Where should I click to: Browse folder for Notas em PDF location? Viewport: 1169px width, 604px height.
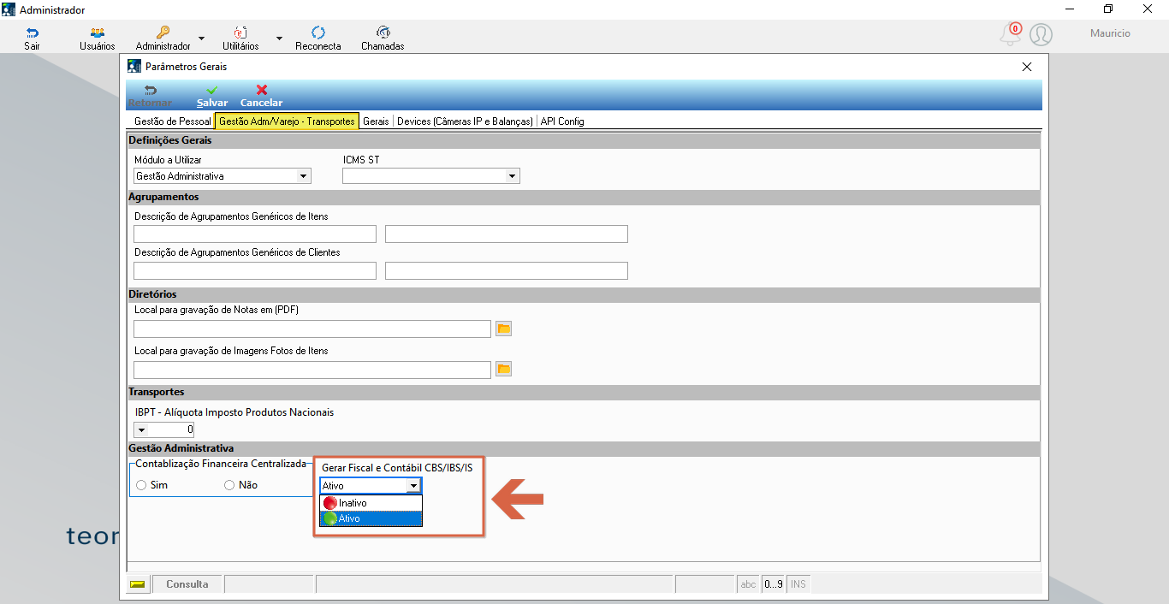[x=504, y=329]
